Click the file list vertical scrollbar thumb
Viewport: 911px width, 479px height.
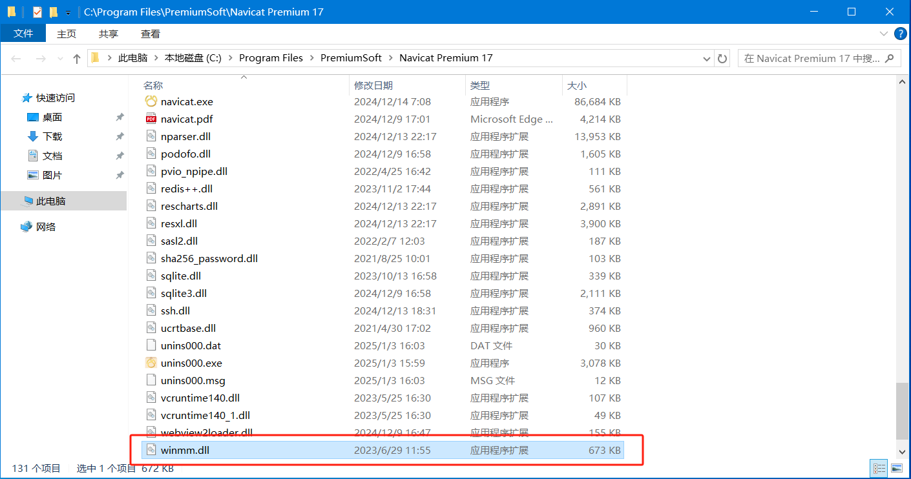click(903, 411)
